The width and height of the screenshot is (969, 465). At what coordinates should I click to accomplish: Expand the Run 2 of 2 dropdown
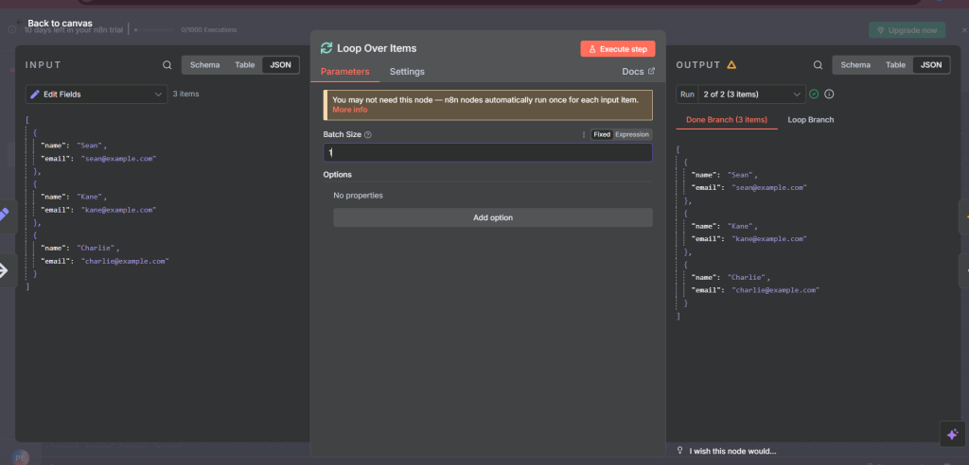[740, 95]
